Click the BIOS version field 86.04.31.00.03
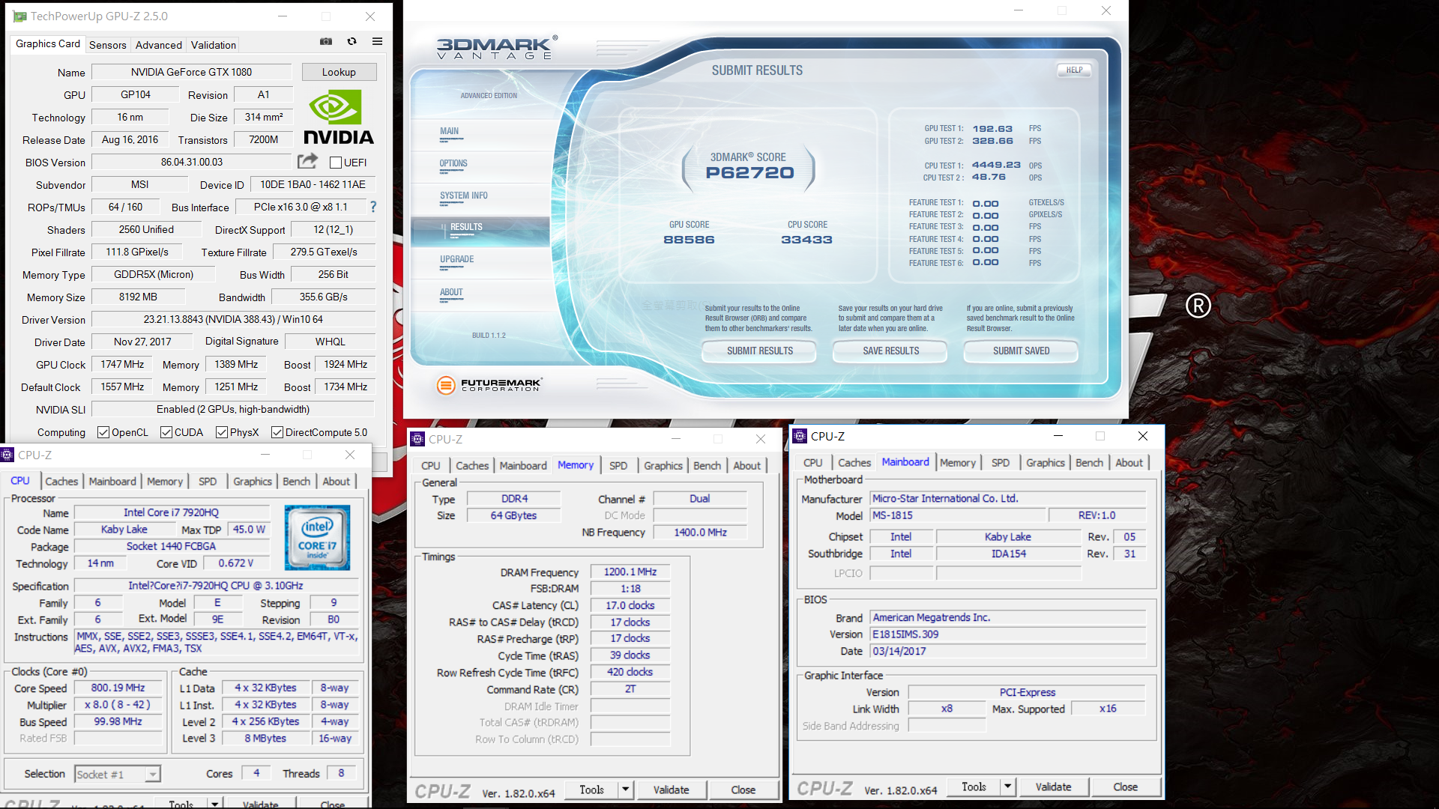This screenshot has width=1439, height=809. pyautogui.click(x=191, y=162)
